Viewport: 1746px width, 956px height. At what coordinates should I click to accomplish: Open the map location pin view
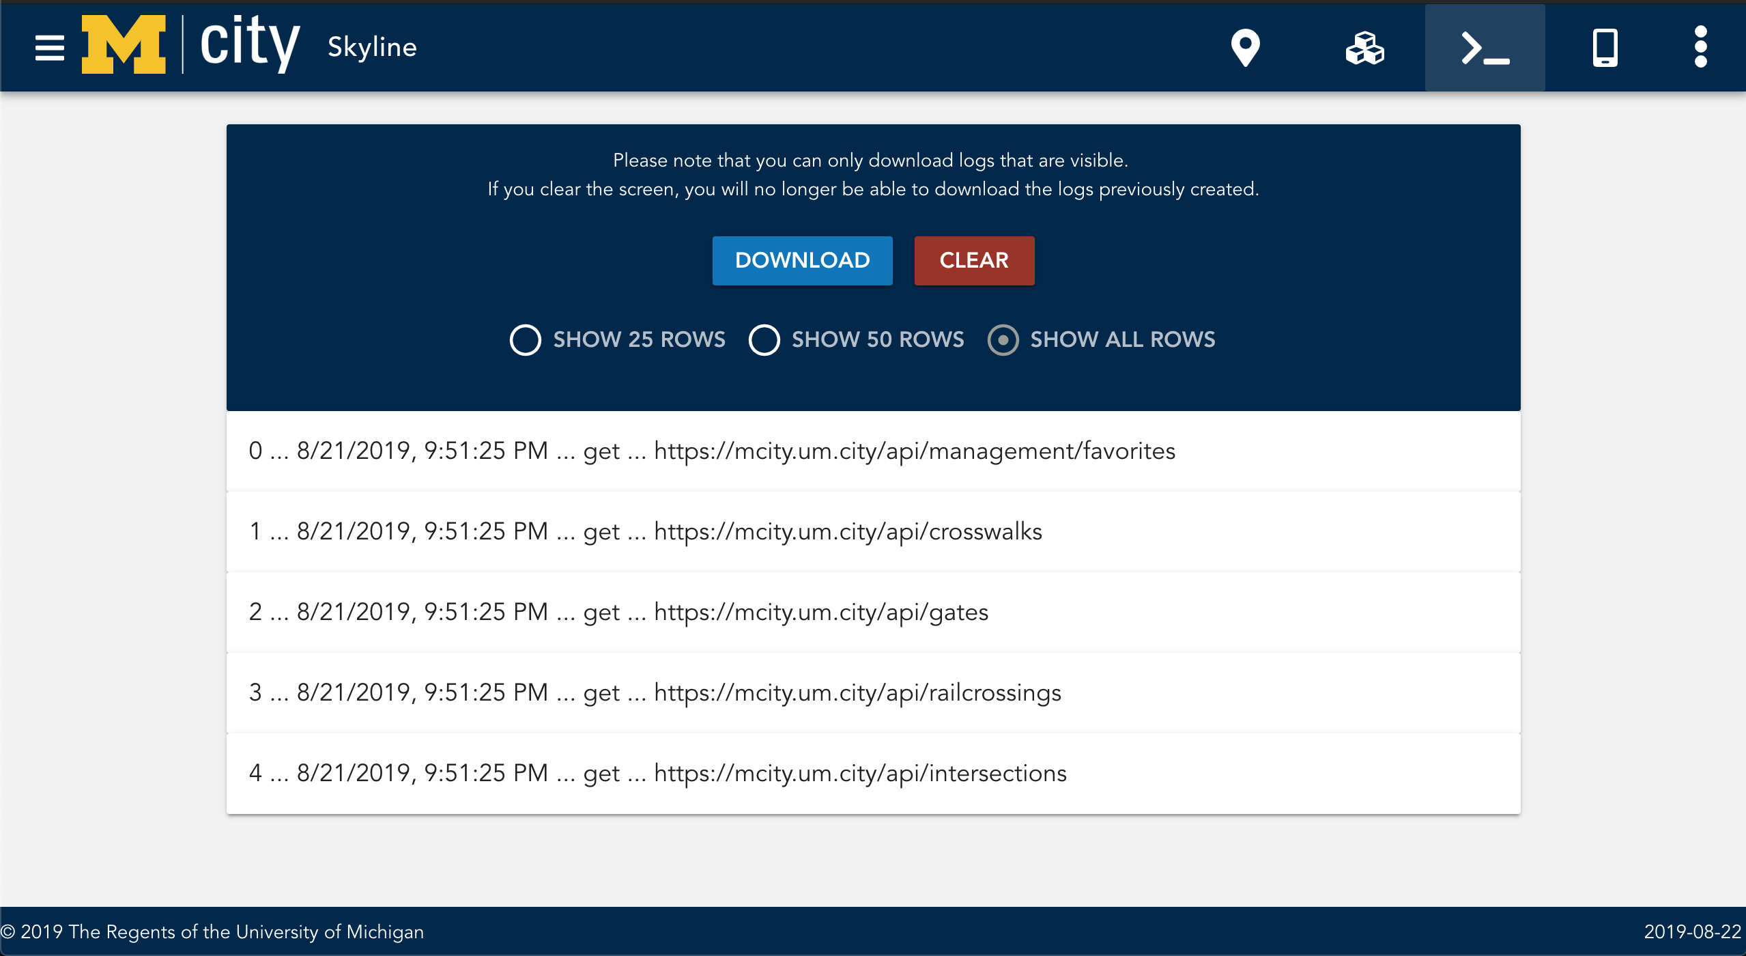click(1245, 48)
